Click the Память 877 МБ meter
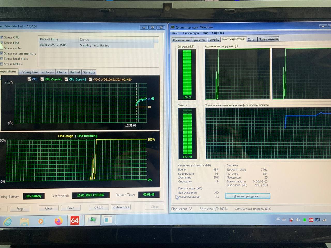 pos(187,133)
